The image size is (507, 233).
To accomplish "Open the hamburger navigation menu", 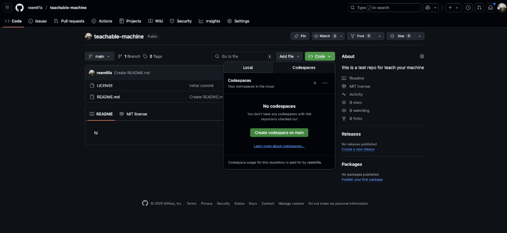I will (7, 8).
